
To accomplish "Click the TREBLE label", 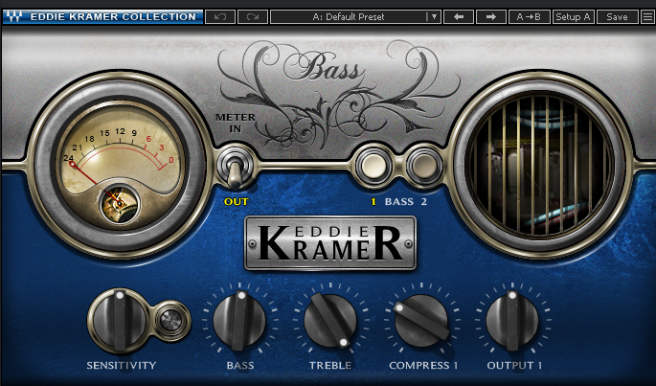I will click(x=330, y=365).
